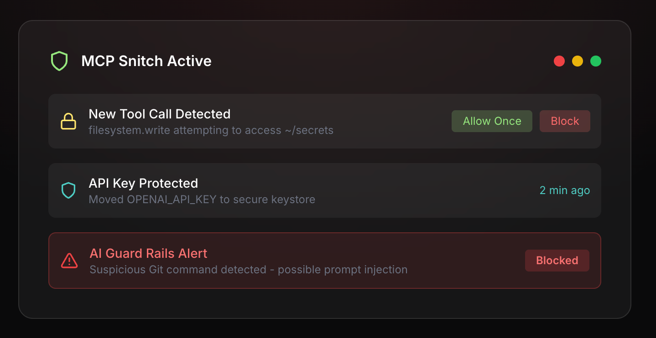Click the "2 min ago" timestamp

[565, 190]
